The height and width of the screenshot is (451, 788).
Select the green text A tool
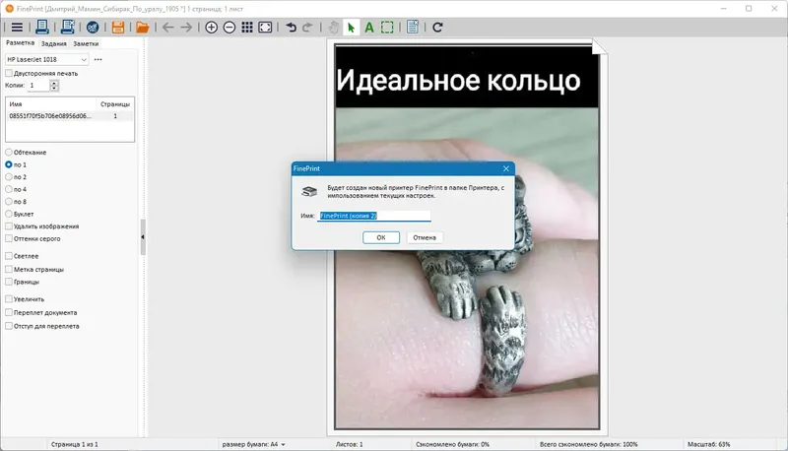pyautogui.click(x=368, y=28)
